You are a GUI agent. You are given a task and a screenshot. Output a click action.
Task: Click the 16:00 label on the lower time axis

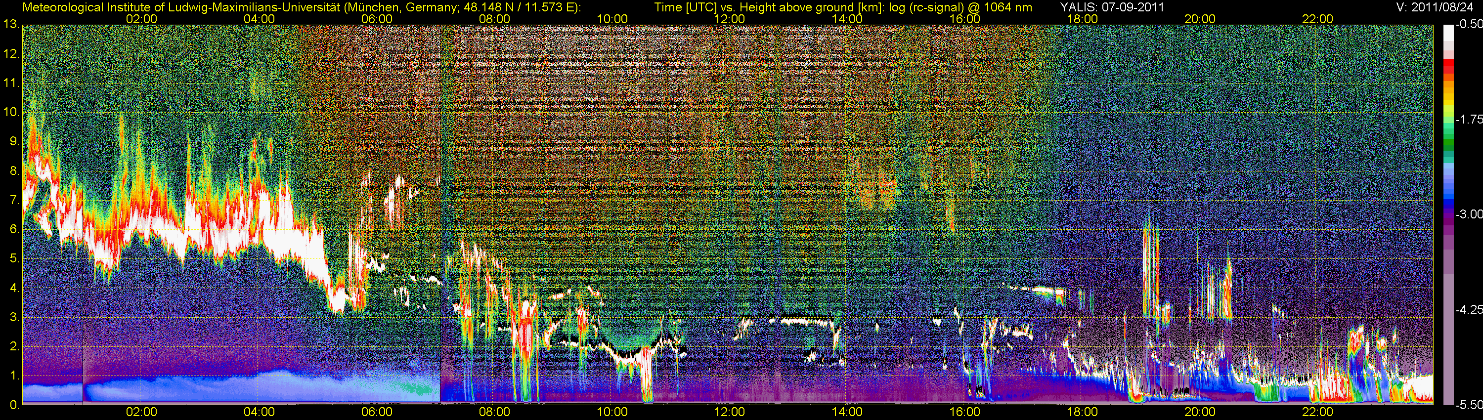point(965,413)
